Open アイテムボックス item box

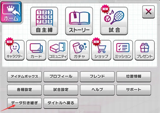[24, 77]
